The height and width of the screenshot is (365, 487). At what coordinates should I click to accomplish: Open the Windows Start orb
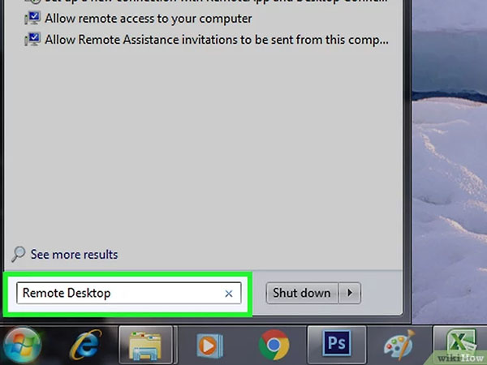(x=22, y=346)
